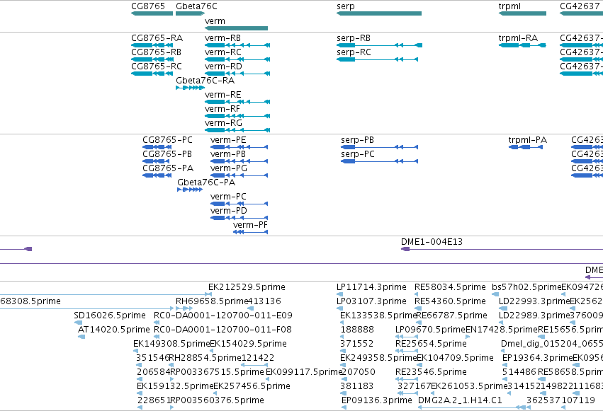Image resolution: width=603 pixels, height=411 pixels.
Task: Click RE66787.5prime EST
Action: click(x=419, y=323)
